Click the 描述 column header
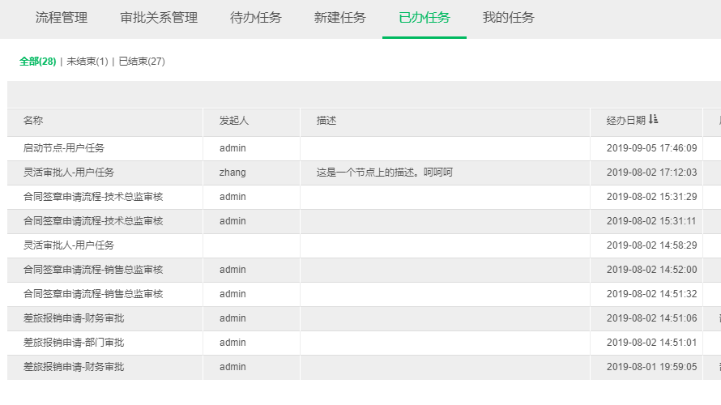 point(326,121)
